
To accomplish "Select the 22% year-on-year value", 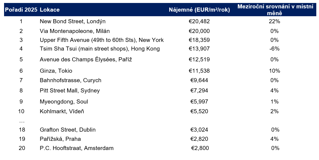I will point(275,21).
